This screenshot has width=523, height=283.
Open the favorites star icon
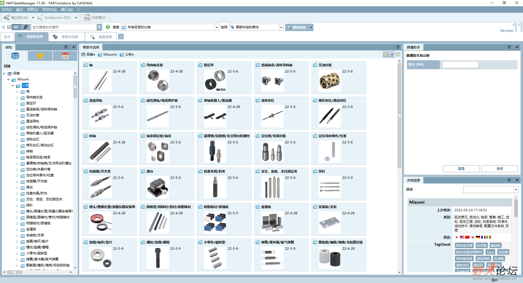point(40,56)
